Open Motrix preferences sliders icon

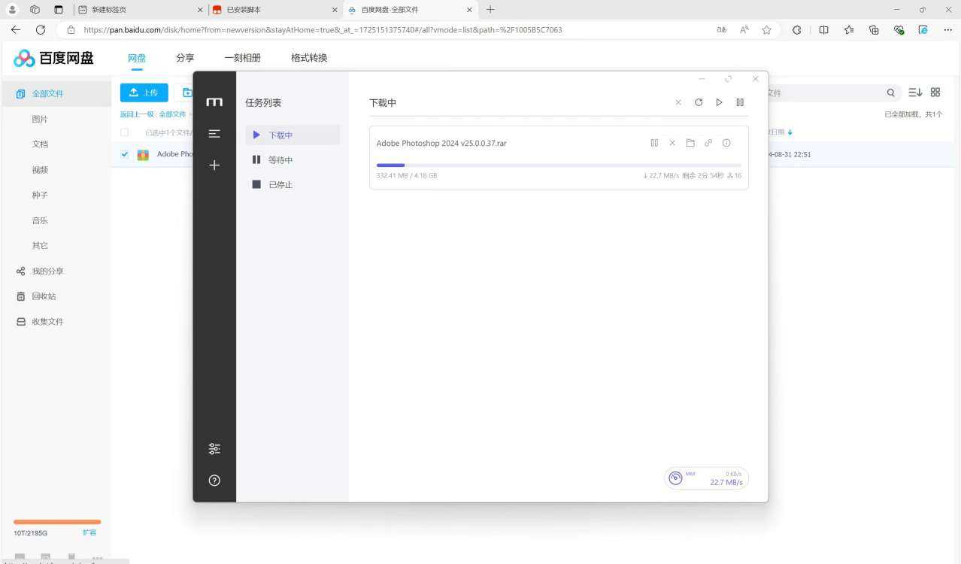pos(214,449)
